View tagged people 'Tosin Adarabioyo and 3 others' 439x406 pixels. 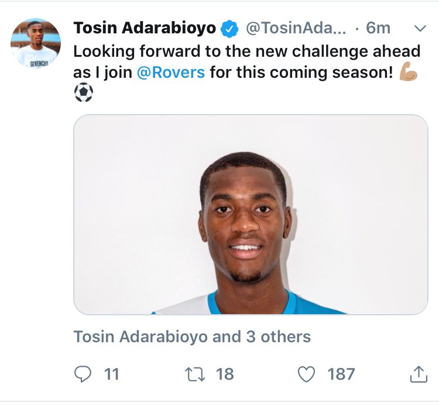point(192,336)
